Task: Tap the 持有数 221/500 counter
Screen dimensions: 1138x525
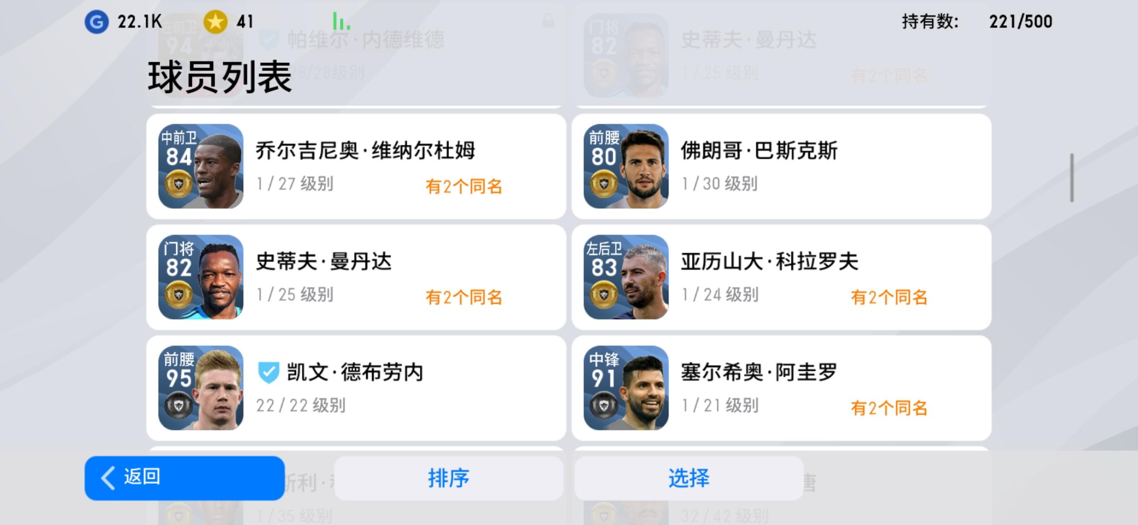Action: (x=977, y=21)
